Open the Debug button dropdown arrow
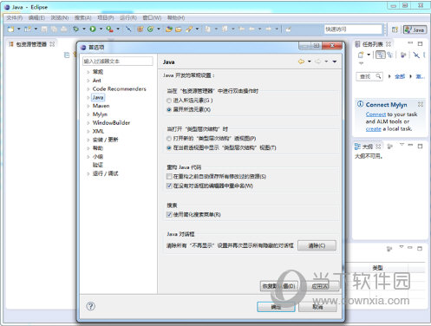This screenshot has height=326, width=431. point(84,29)
